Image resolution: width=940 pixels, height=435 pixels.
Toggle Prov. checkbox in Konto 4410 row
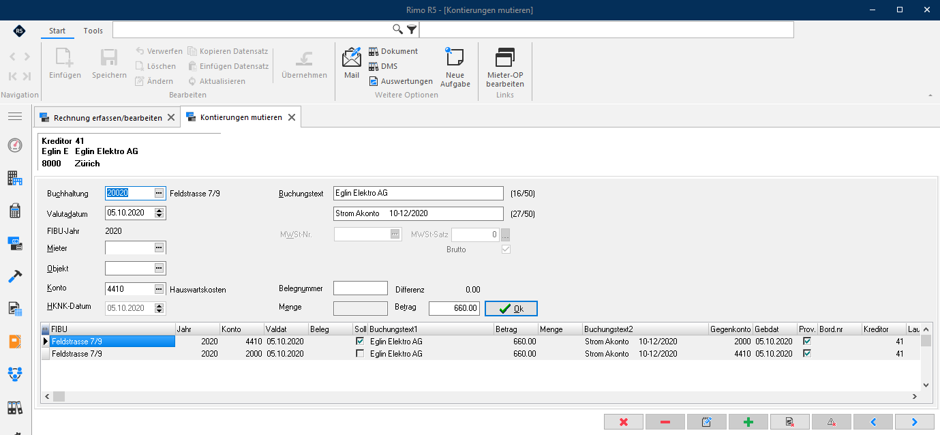[x=807, y=341]
